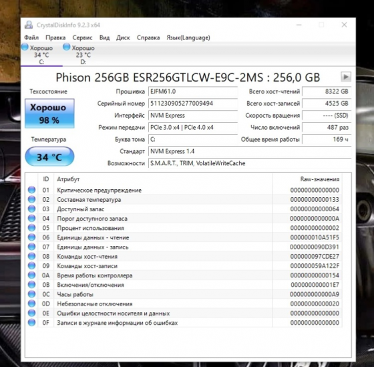Click status orb of attribute 01 Критическое предупреждение
The image size is (374, 367).
click(x=32, y=190)
